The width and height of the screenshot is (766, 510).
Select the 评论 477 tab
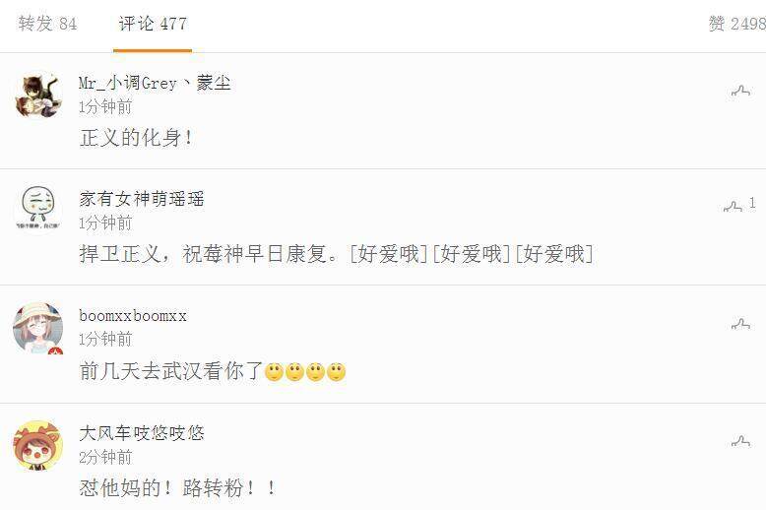(x=153, y=24)
